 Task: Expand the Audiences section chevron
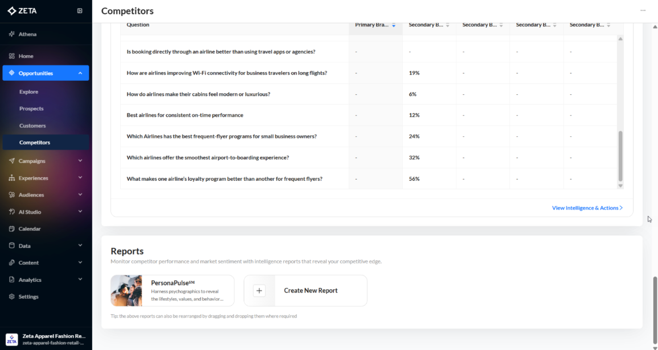pyautogui.click(x=80, y=195)
